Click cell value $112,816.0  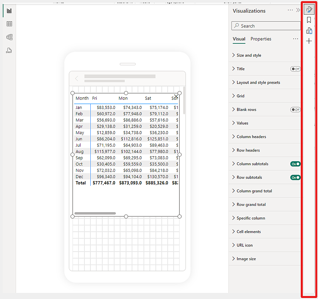tap(131, 139)
